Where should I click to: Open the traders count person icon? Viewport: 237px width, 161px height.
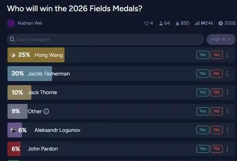pyautogui.click(x=161, y=23)
